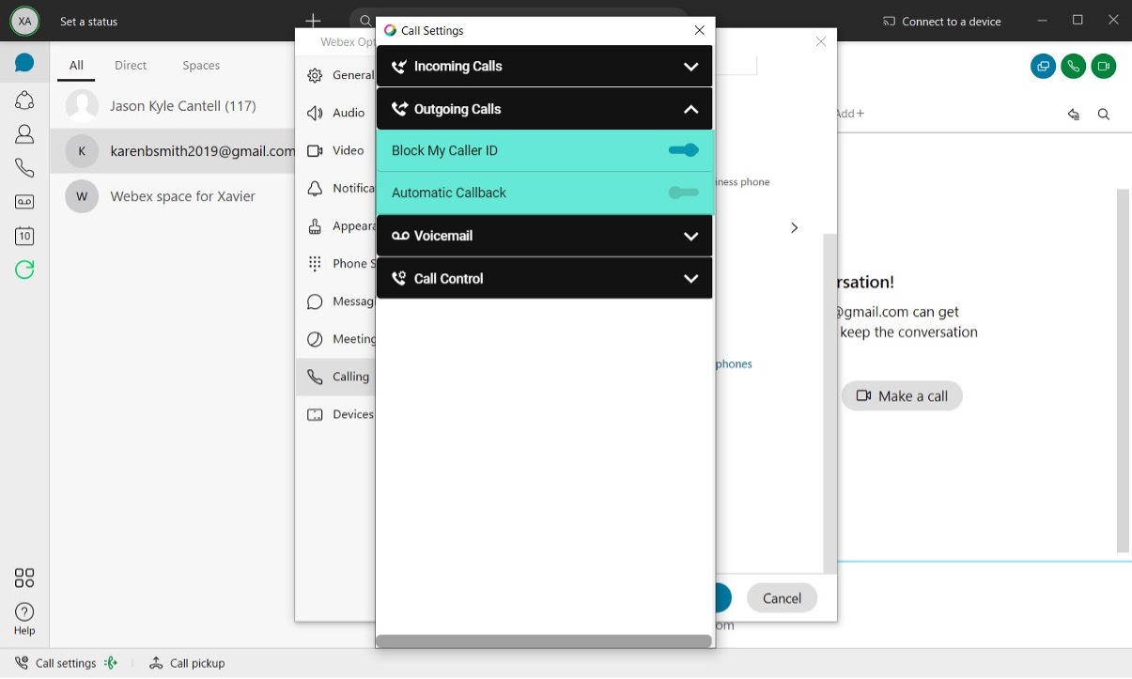Open the Contacts icon in left sidebar
The width and height of the screenshot is (1132, 679).
coord(24,134)
